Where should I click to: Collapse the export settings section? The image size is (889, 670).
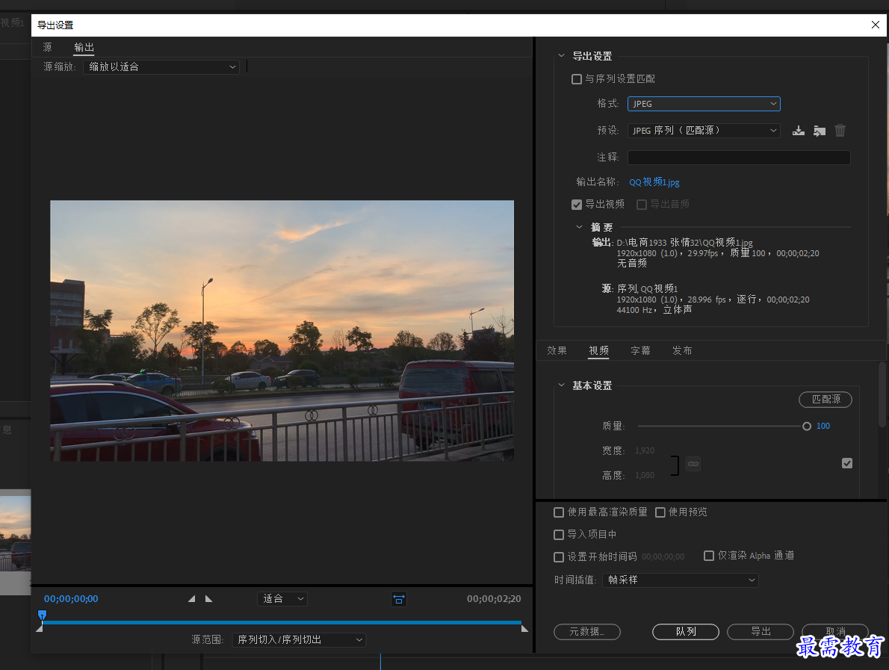(x=561, y=55)
